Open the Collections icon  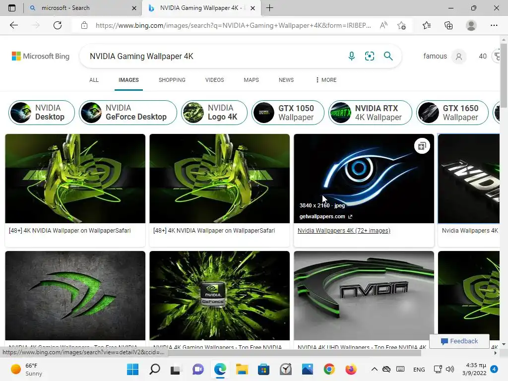448,25
